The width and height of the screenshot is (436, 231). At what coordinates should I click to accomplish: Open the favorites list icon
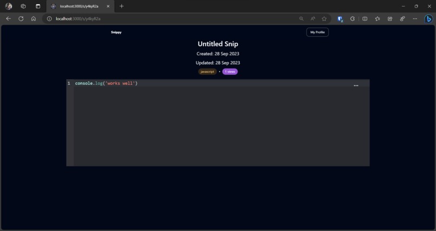click(378, 18)
